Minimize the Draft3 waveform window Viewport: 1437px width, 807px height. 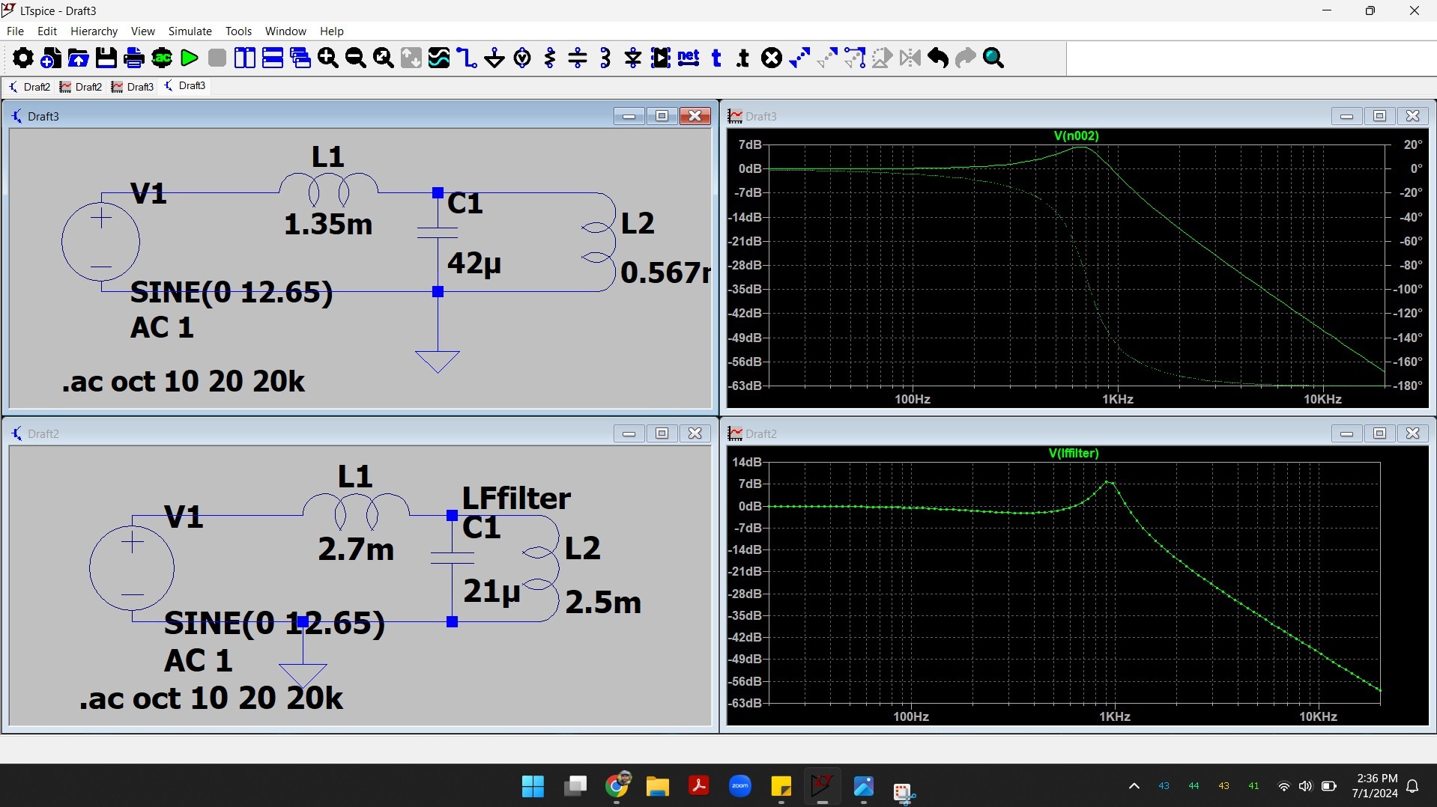[1346, 116]
